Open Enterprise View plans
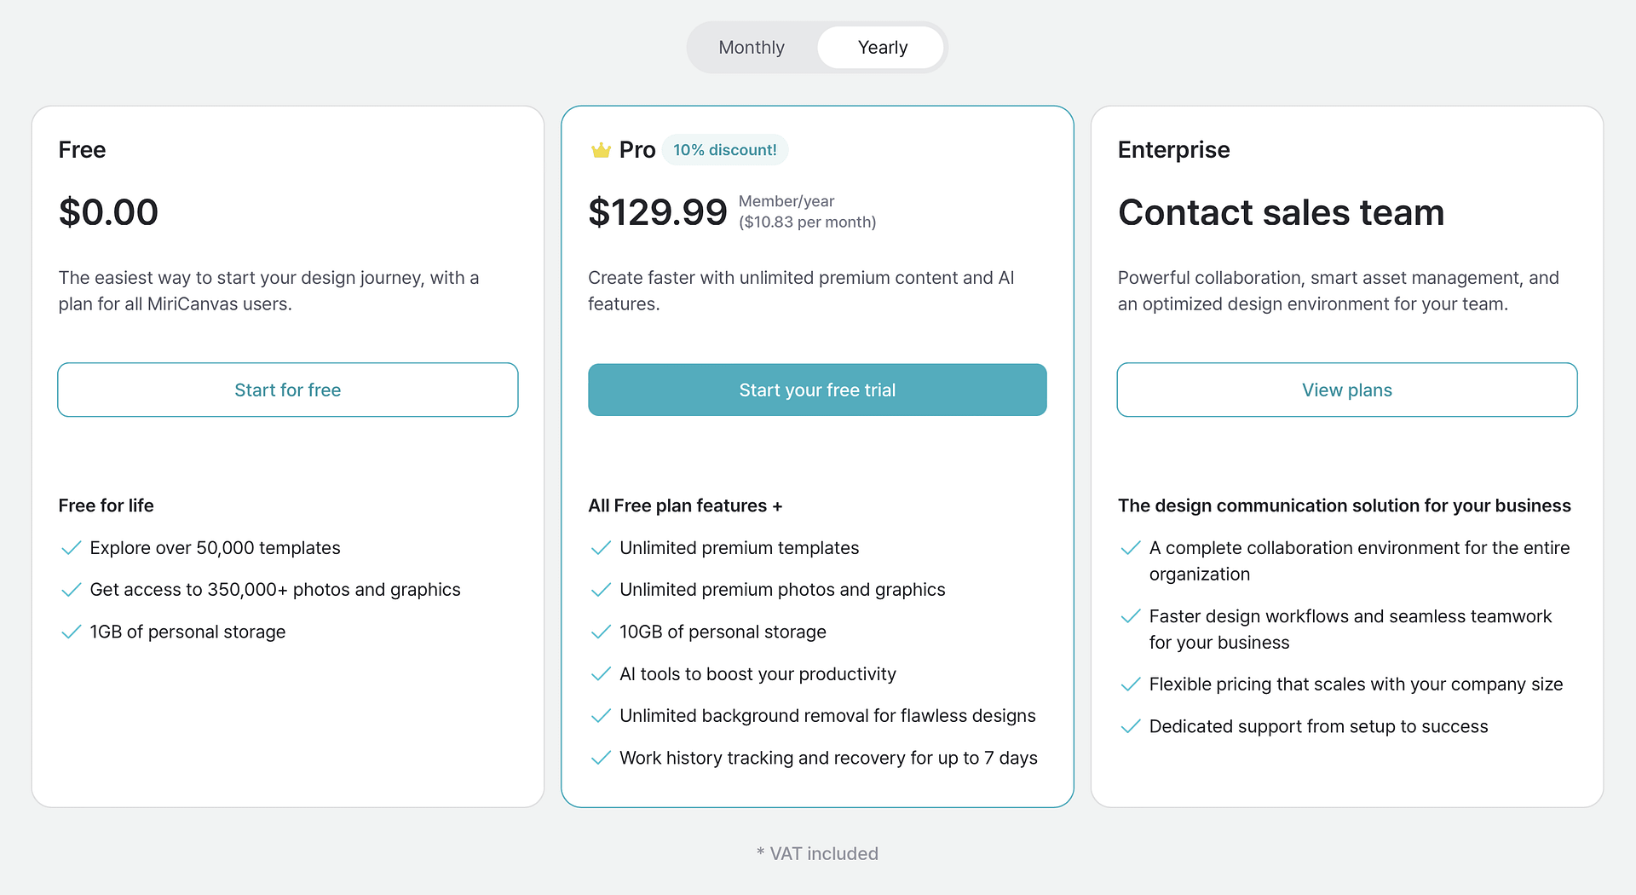The height and width of the screenshot is (895, 1636). (x=1346, y=390)
